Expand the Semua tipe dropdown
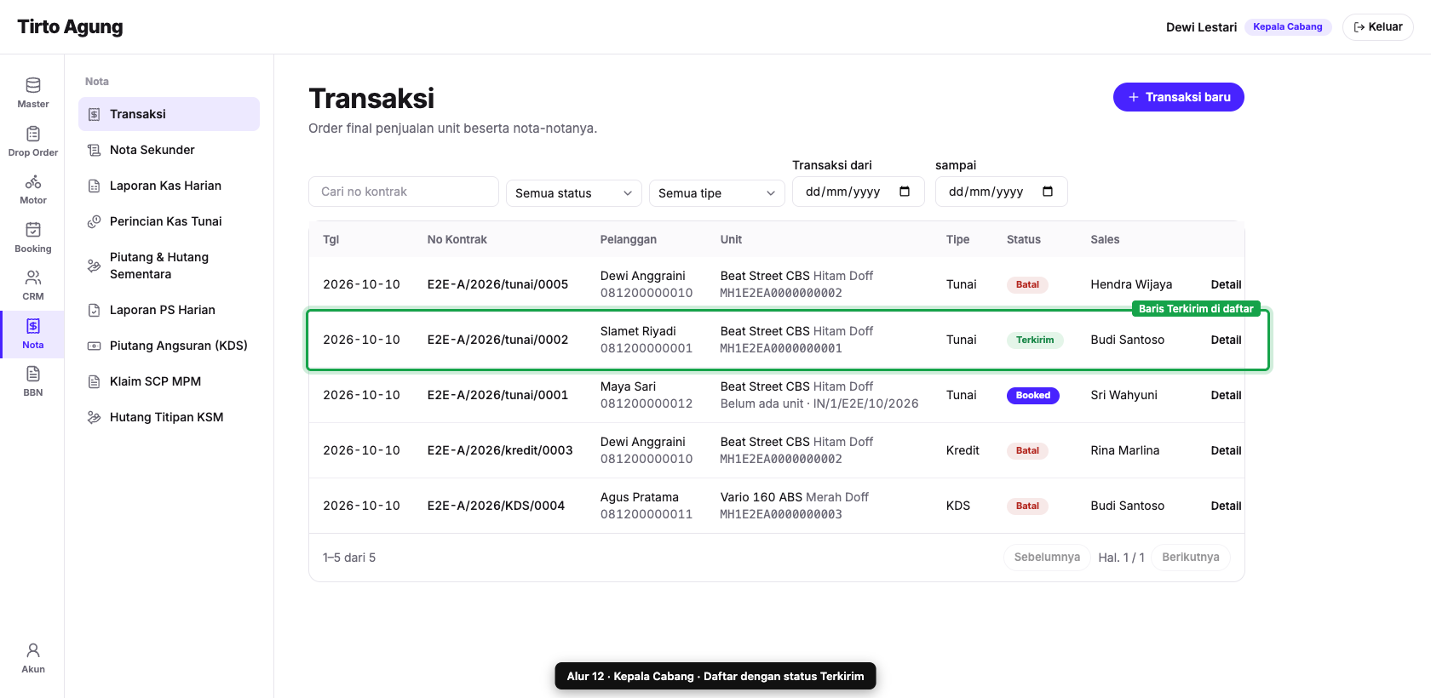Screen dimensions: 1431x698 (x=717, y=193)
